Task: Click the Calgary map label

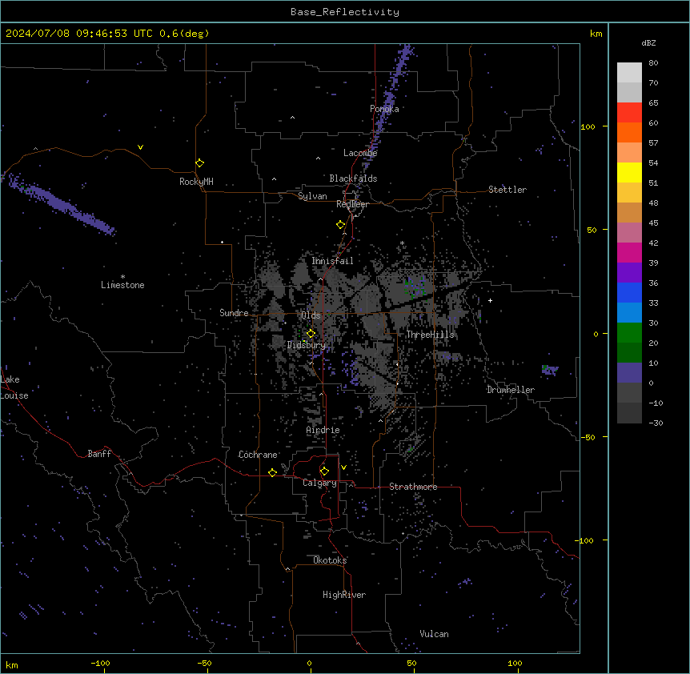Action: 320,483
